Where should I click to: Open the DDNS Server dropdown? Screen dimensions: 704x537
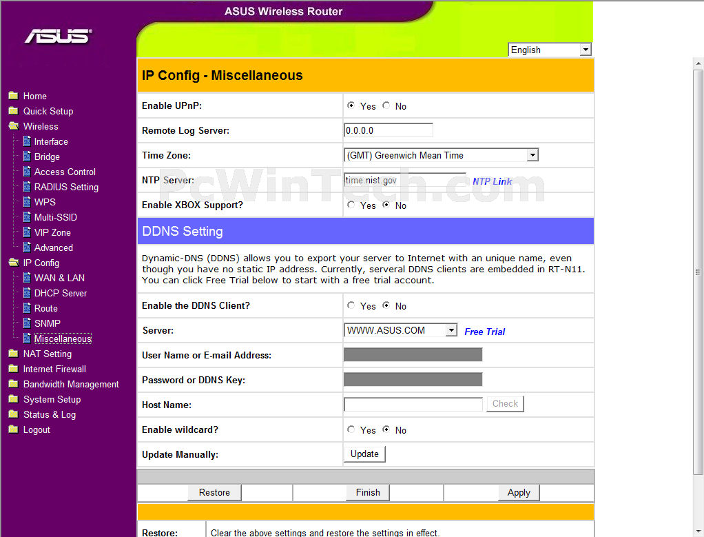point(400,330)
